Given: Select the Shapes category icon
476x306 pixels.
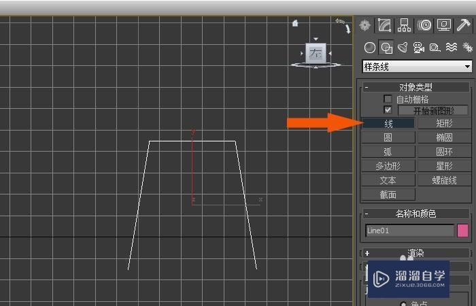Looking at the screenshot, I should coord(386,48).
